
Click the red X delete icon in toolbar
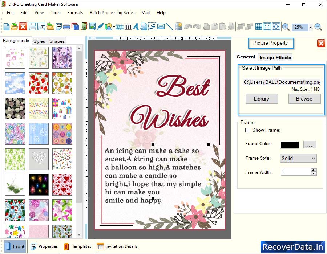[x=23, y=26]
